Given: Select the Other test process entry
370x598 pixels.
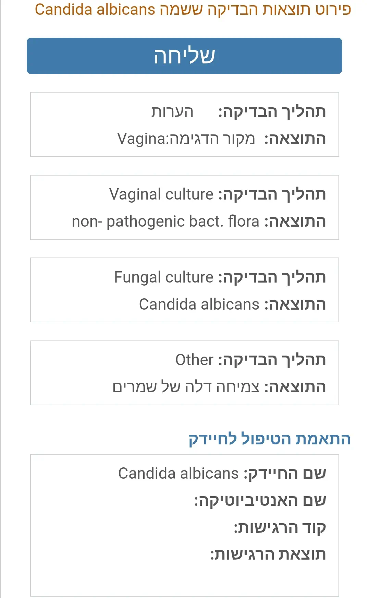Looking at the screenshot, I should tap(194, 360).
